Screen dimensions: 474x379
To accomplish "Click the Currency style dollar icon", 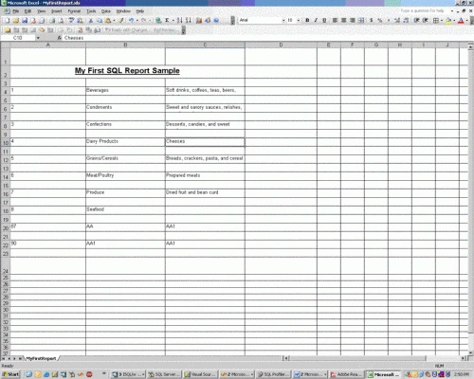I will (x=372, y=21).
